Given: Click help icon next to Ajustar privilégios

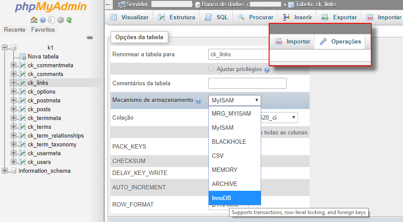Looking at the screenshot, I should [267, 69].
